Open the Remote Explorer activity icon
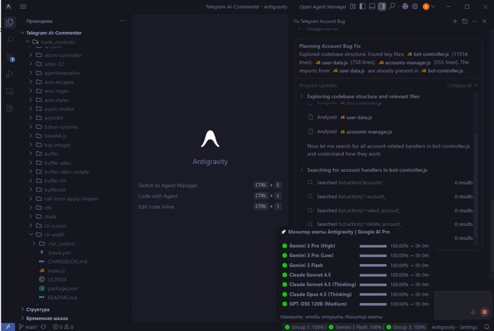This screenshot has width=494, height=331. click(10, 92)
